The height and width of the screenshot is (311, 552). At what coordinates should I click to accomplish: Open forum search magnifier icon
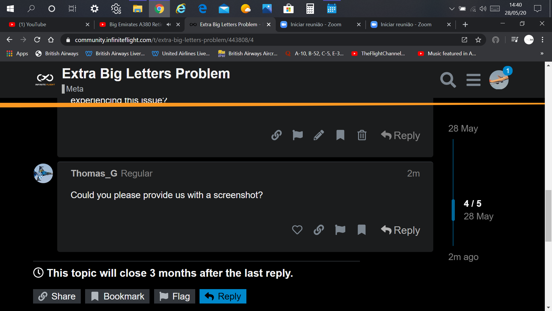(448, 80)
